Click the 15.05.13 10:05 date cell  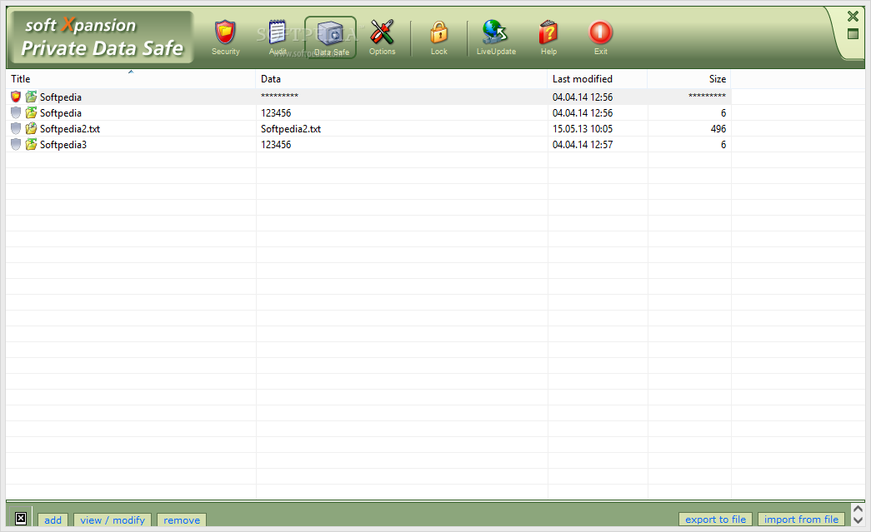(583, 129)
